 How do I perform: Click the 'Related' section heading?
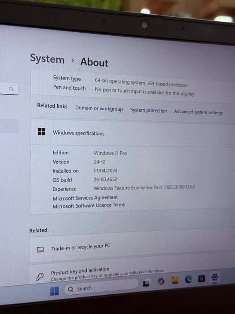[x=38, y=230]
